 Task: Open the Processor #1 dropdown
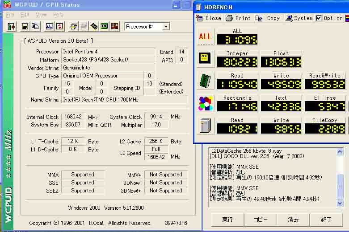166,27
